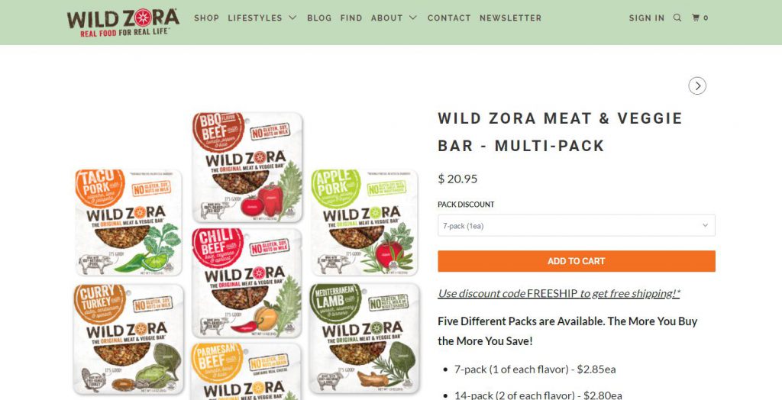Click the Add to Cart button
This screenshot has width=782, height=400.
tap(576, 261)
